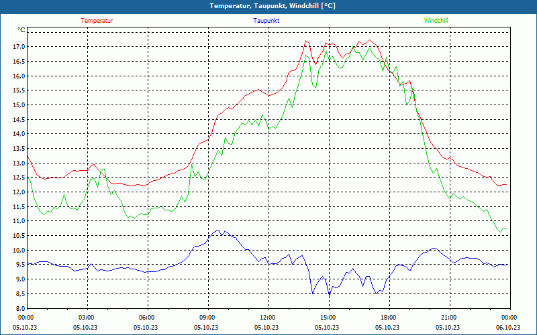This screenshot has width=537, height=335.
Task: Click the 12:00 time axis label
Action: [x=268, y=318]
